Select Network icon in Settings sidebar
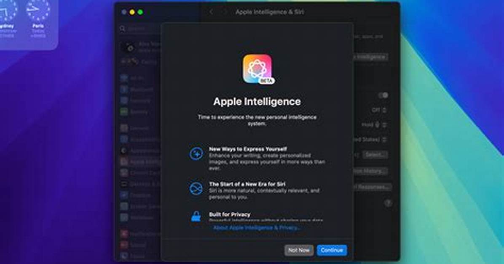The height and width of the screenshot is (264, 504). pyautogui.click(x=124, y=100)
